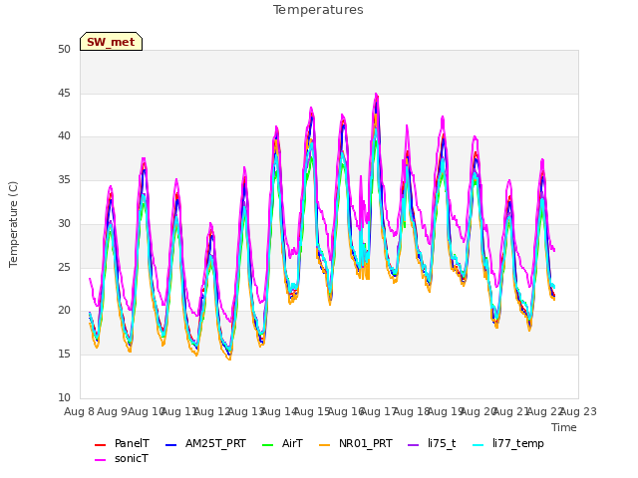
Task: Click the Aug 23 x-axis label
Action: (578, 411)
